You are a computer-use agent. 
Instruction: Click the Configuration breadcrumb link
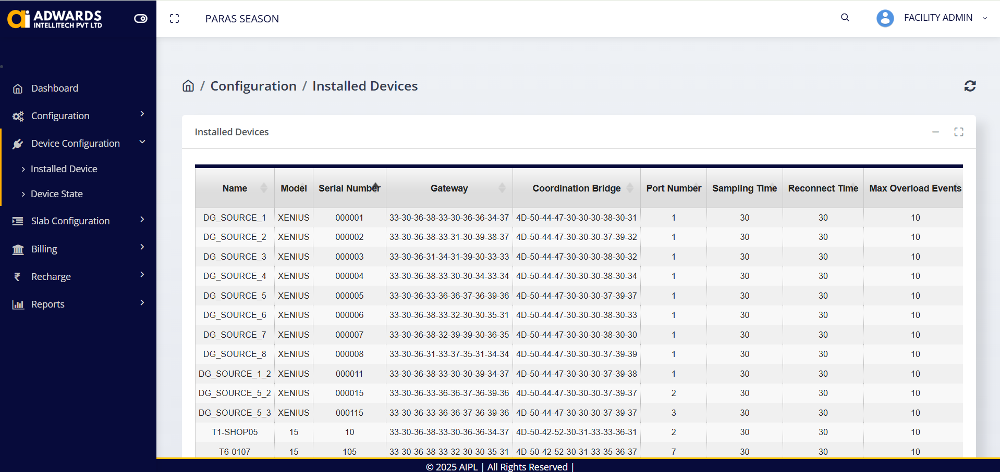click(253, 86)
